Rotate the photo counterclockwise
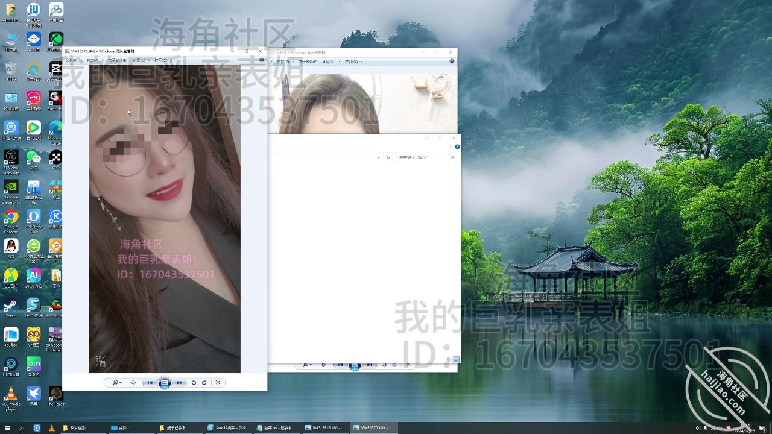Screen dimensions: 772x434 click(193, 382)
